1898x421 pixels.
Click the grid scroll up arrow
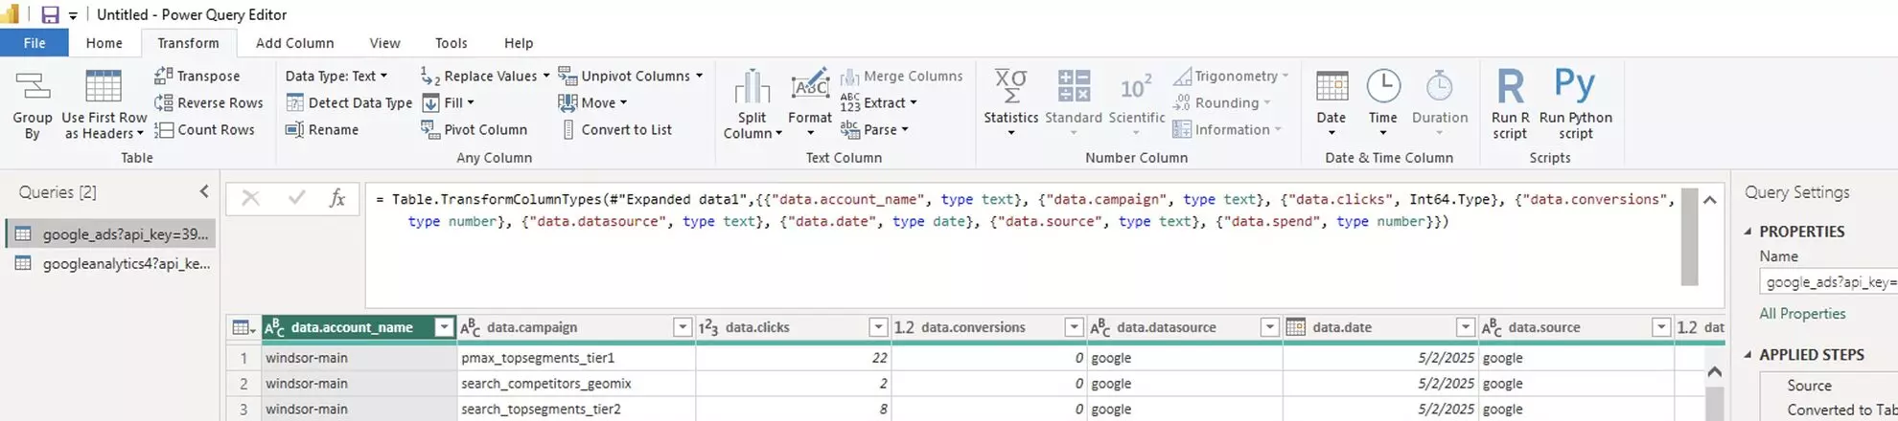(x=1715, y=371)
